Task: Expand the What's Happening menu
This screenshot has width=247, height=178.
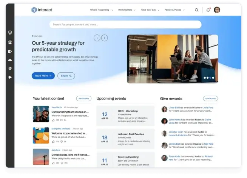Action: point(102,10)
